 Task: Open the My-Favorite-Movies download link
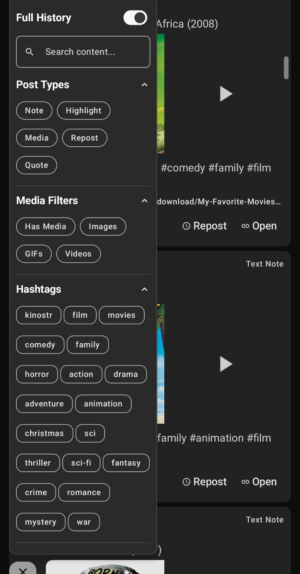point(218,202)
